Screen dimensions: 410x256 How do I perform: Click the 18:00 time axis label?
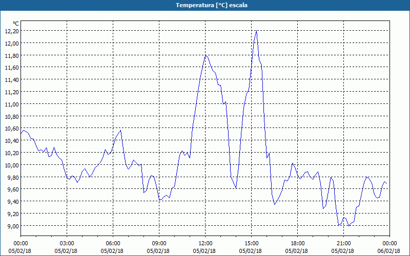[298, 244]
